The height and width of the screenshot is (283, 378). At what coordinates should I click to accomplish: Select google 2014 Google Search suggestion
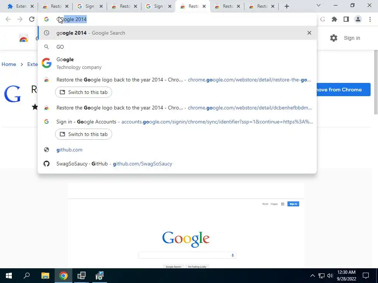(x=177, y=33)
